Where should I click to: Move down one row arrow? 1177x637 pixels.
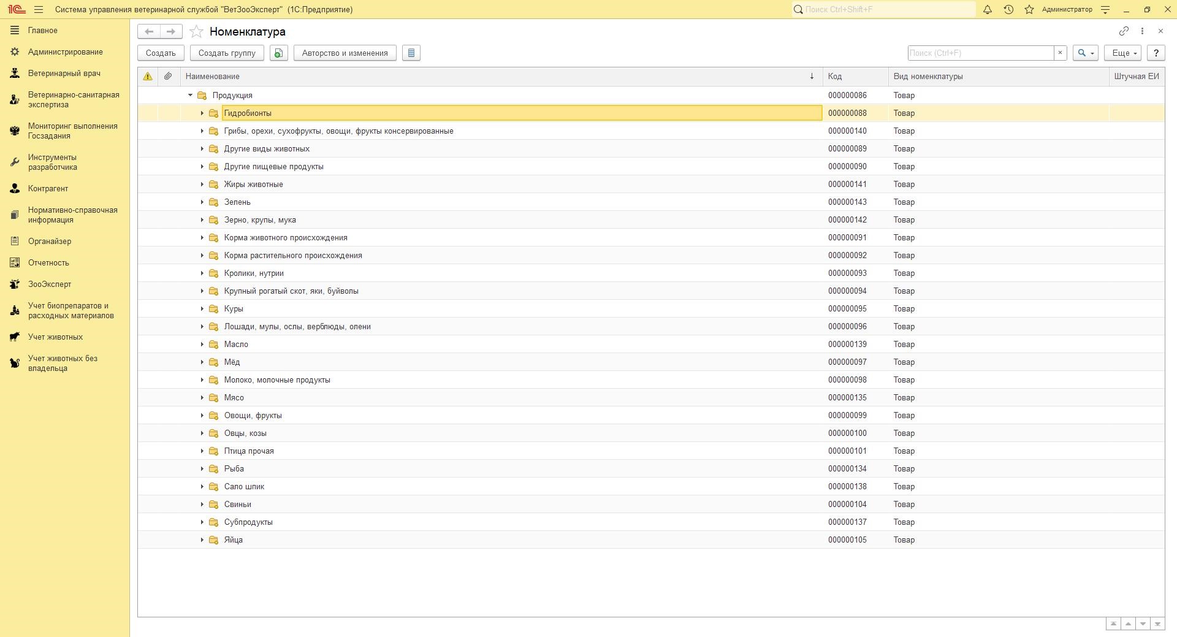[x=1143, y=624]
